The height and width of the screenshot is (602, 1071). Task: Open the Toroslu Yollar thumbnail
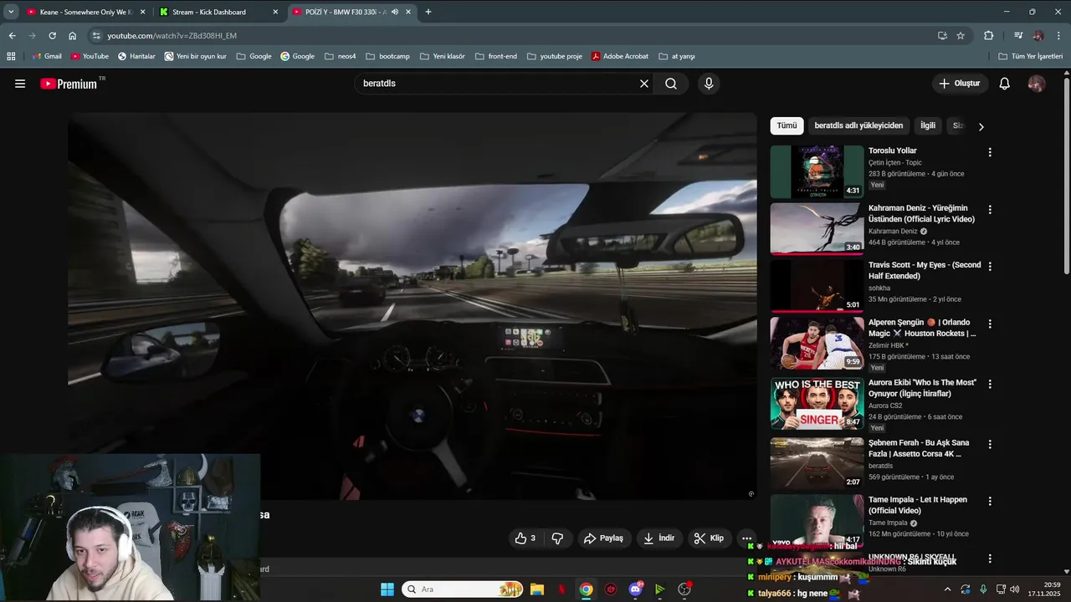817,171
